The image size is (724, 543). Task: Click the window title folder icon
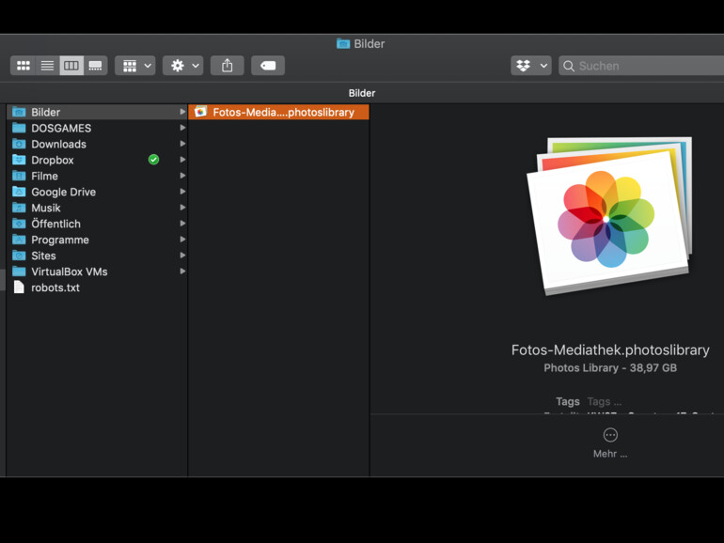(x=343, y=44)
